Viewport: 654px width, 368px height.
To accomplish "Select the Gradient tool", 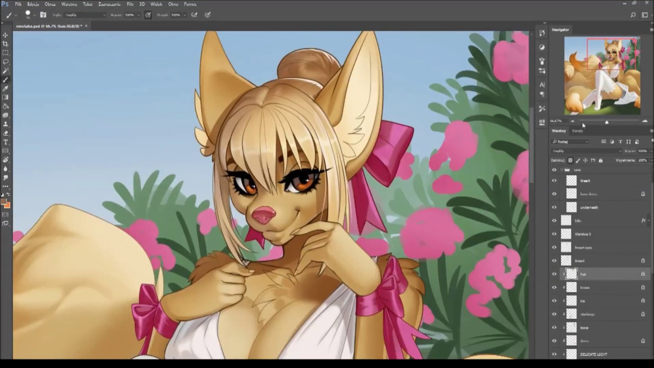I will [6, 97].
